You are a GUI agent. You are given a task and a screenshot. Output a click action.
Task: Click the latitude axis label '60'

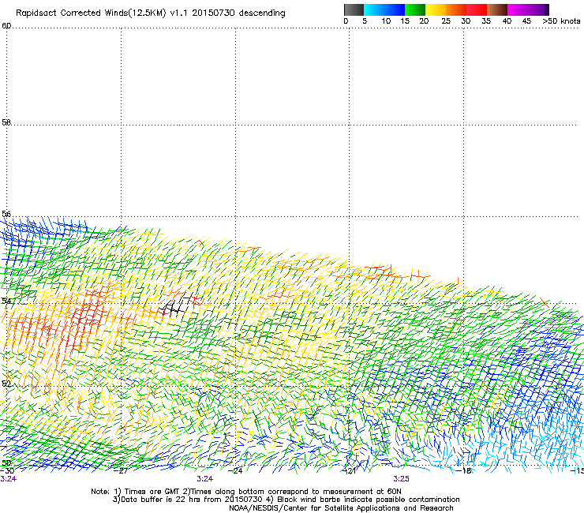click(x=6, y=26)
